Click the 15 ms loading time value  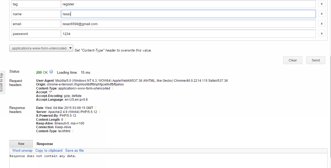pyautogui.click(x=86, y=72)
